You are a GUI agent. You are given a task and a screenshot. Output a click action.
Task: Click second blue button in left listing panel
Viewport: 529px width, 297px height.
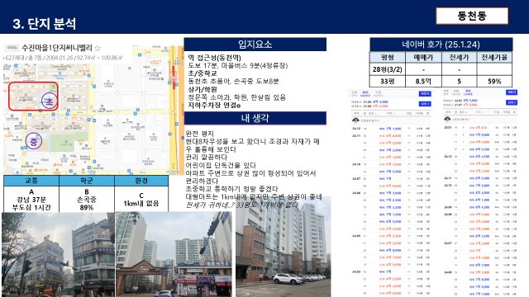425,104
